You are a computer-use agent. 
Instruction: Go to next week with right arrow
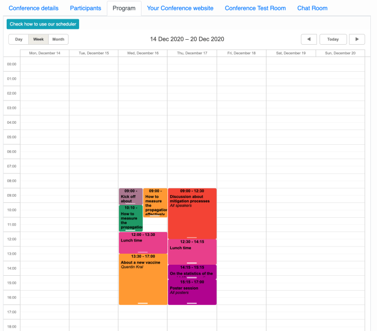tap(357, 39)
